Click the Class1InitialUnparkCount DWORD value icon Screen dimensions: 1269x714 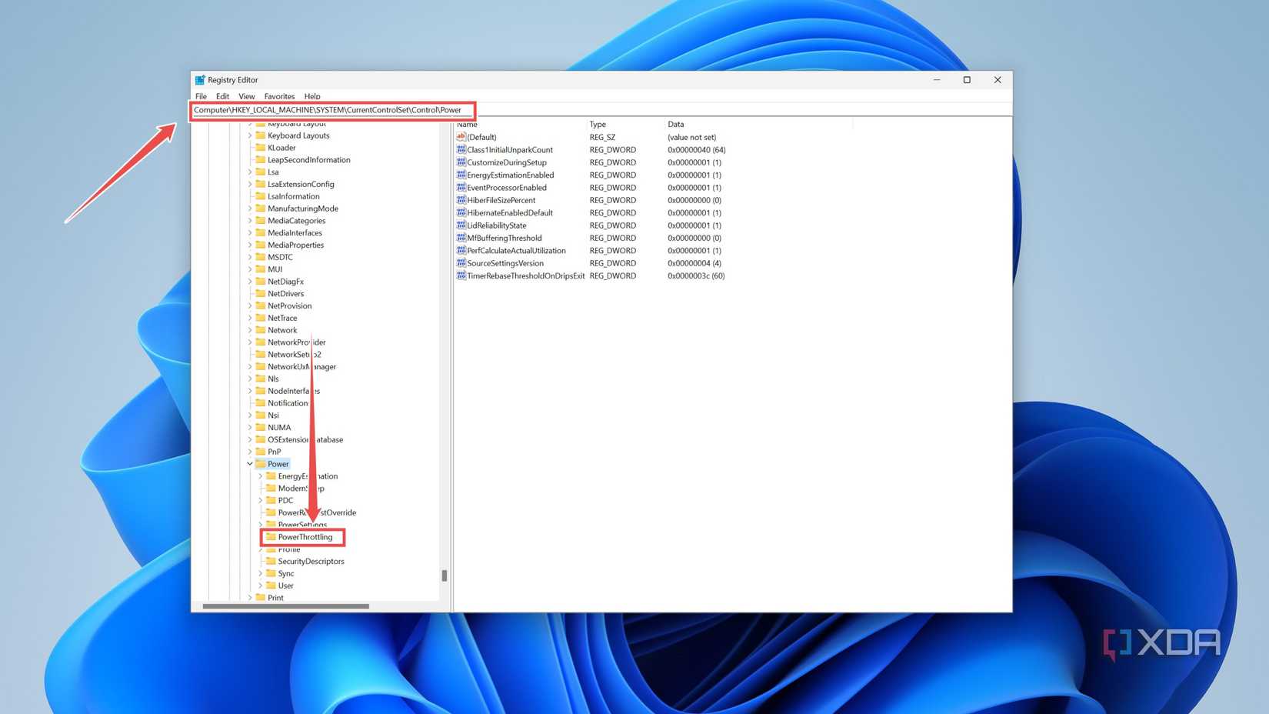(x=461, y=150)
